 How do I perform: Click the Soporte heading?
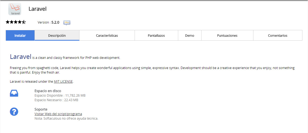click(x=41, y=109)
